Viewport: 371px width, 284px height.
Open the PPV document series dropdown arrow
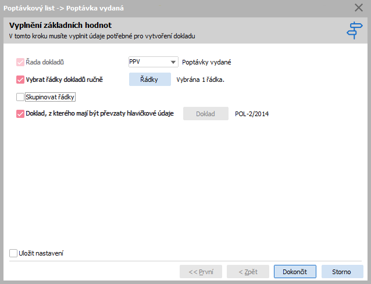173,62
